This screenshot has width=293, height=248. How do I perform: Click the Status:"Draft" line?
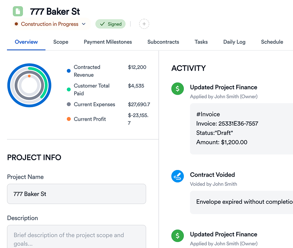(215, 133)
